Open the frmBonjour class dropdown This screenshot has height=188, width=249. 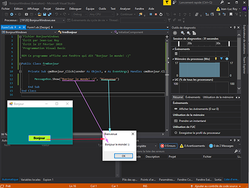point(85,32)
